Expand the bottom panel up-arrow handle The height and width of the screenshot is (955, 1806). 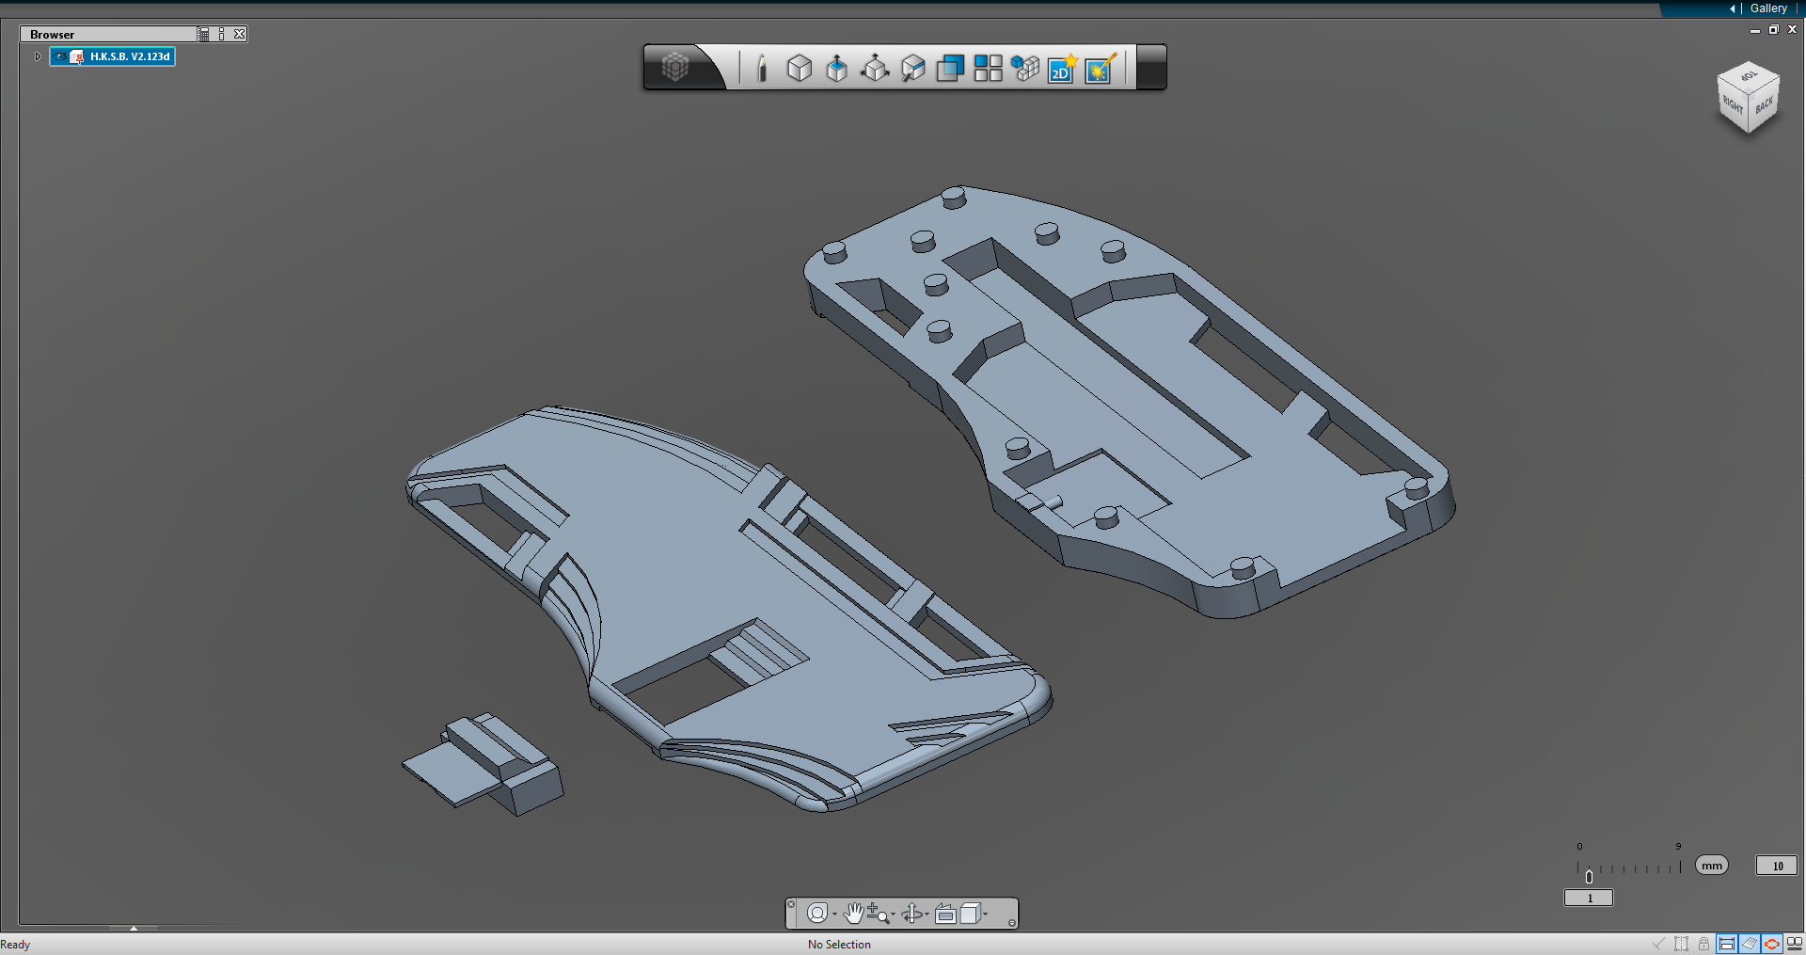point(134,929)
